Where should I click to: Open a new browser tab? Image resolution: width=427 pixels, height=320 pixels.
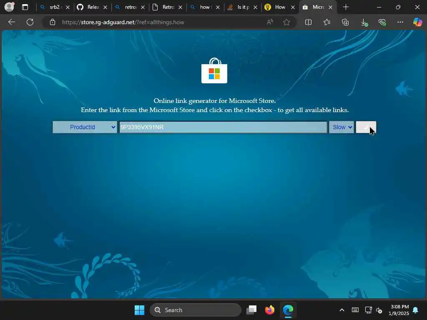tap(346, 7)
